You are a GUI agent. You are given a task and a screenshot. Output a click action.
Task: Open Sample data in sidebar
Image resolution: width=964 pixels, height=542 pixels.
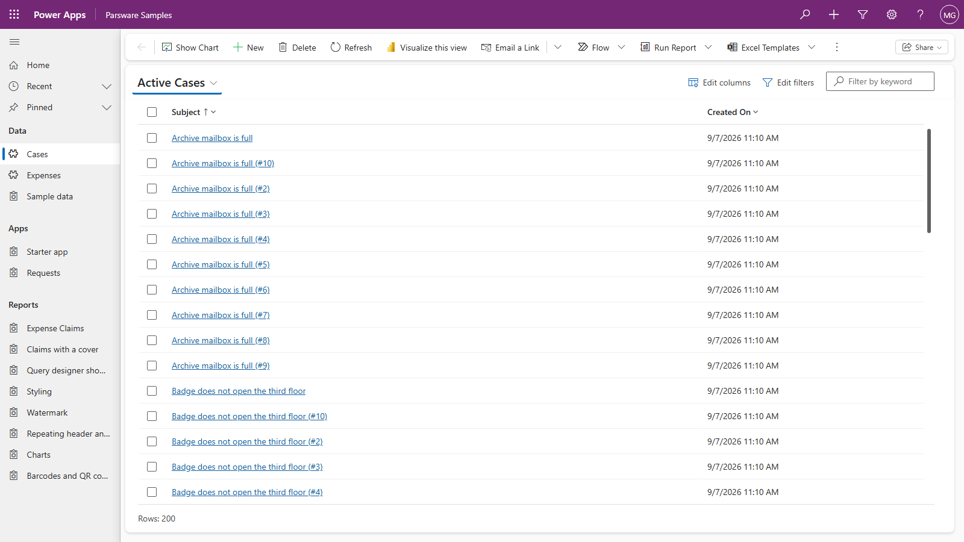[x=60, y=196]
